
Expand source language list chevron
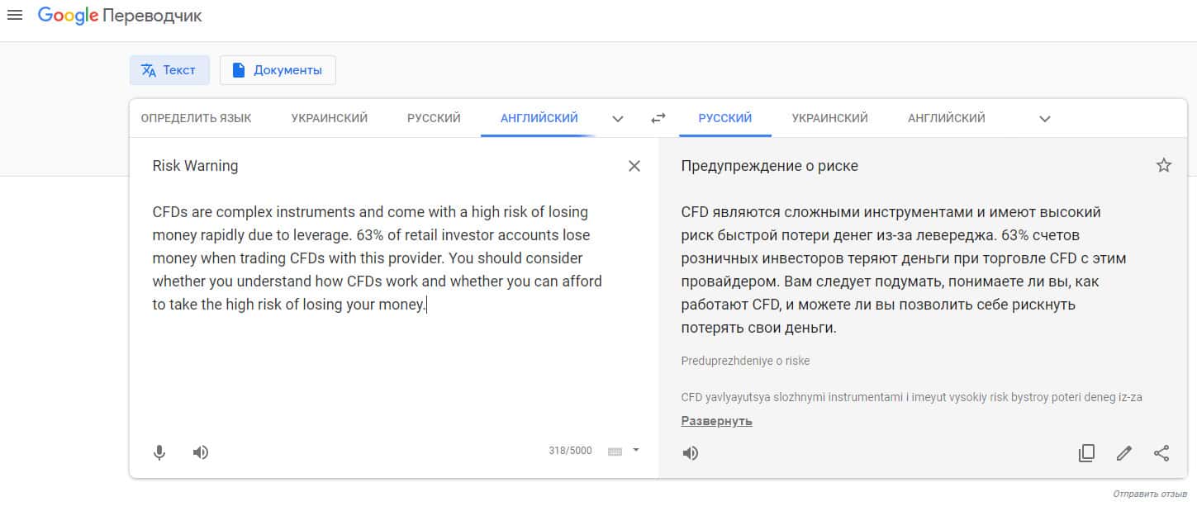[x=617, y=119]
